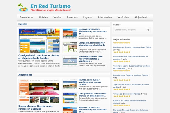This screenshot has height=113, width=170.
Task: Open the Formenterarooms.com thumbnail
Action: pyautogui.click(x=70, y=61)
